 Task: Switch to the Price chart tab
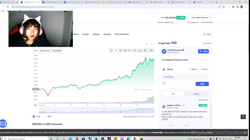pyautogui.click(x=36, y=50)
